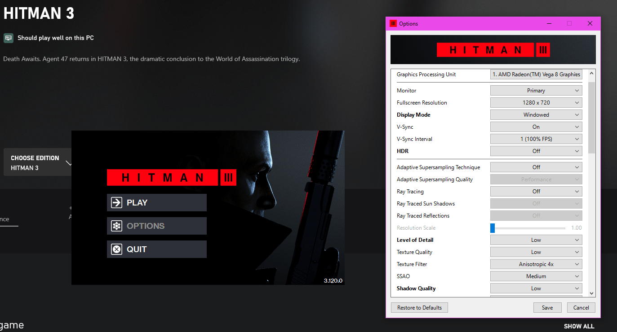Viewport: 617px width, 332px height.
Task: Click scrollbar down arrow in Options list
Action: tap(591, 293)
